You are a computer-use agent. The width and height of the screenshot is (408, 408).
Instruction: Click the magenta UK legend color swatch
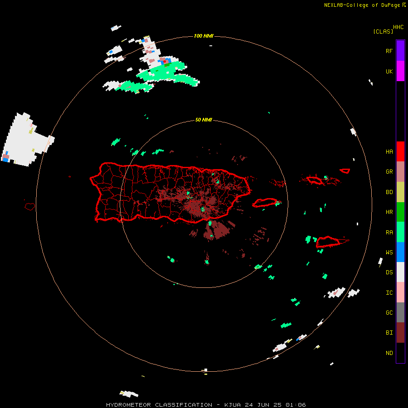click(x=400, y=71)
